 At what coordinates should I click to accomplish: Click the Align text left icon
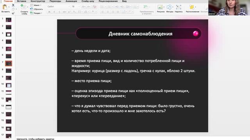coord(102,12)
